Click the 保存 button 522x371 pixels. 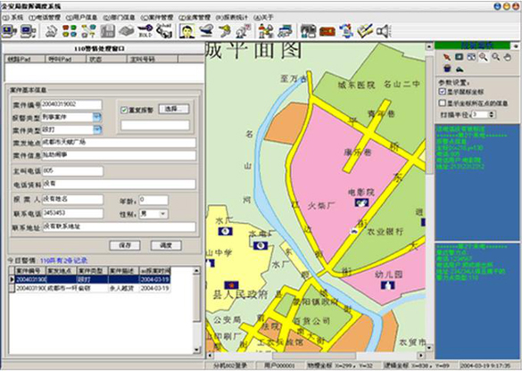(125, 245)
